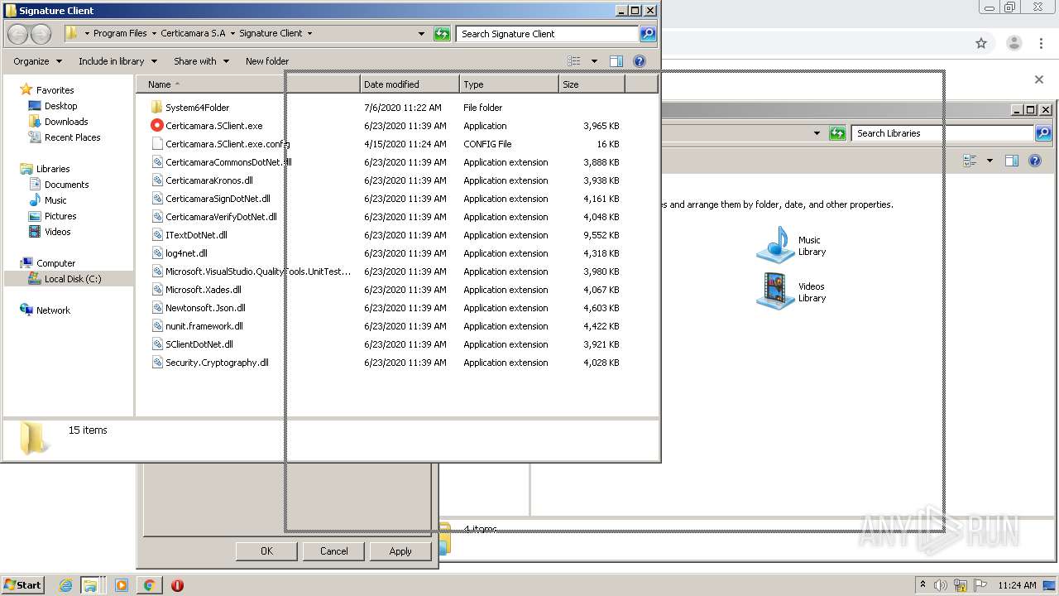The image size is (1059, 596).
Task: Click the Search Libraries field
Action: (x=942, y=133)
